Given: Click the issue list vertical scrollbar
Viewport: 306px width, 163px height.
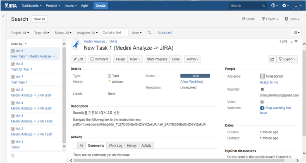Looking at the screenshot, I should [64, 95].
